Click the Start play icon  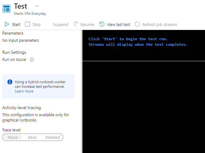click(7, 24)
